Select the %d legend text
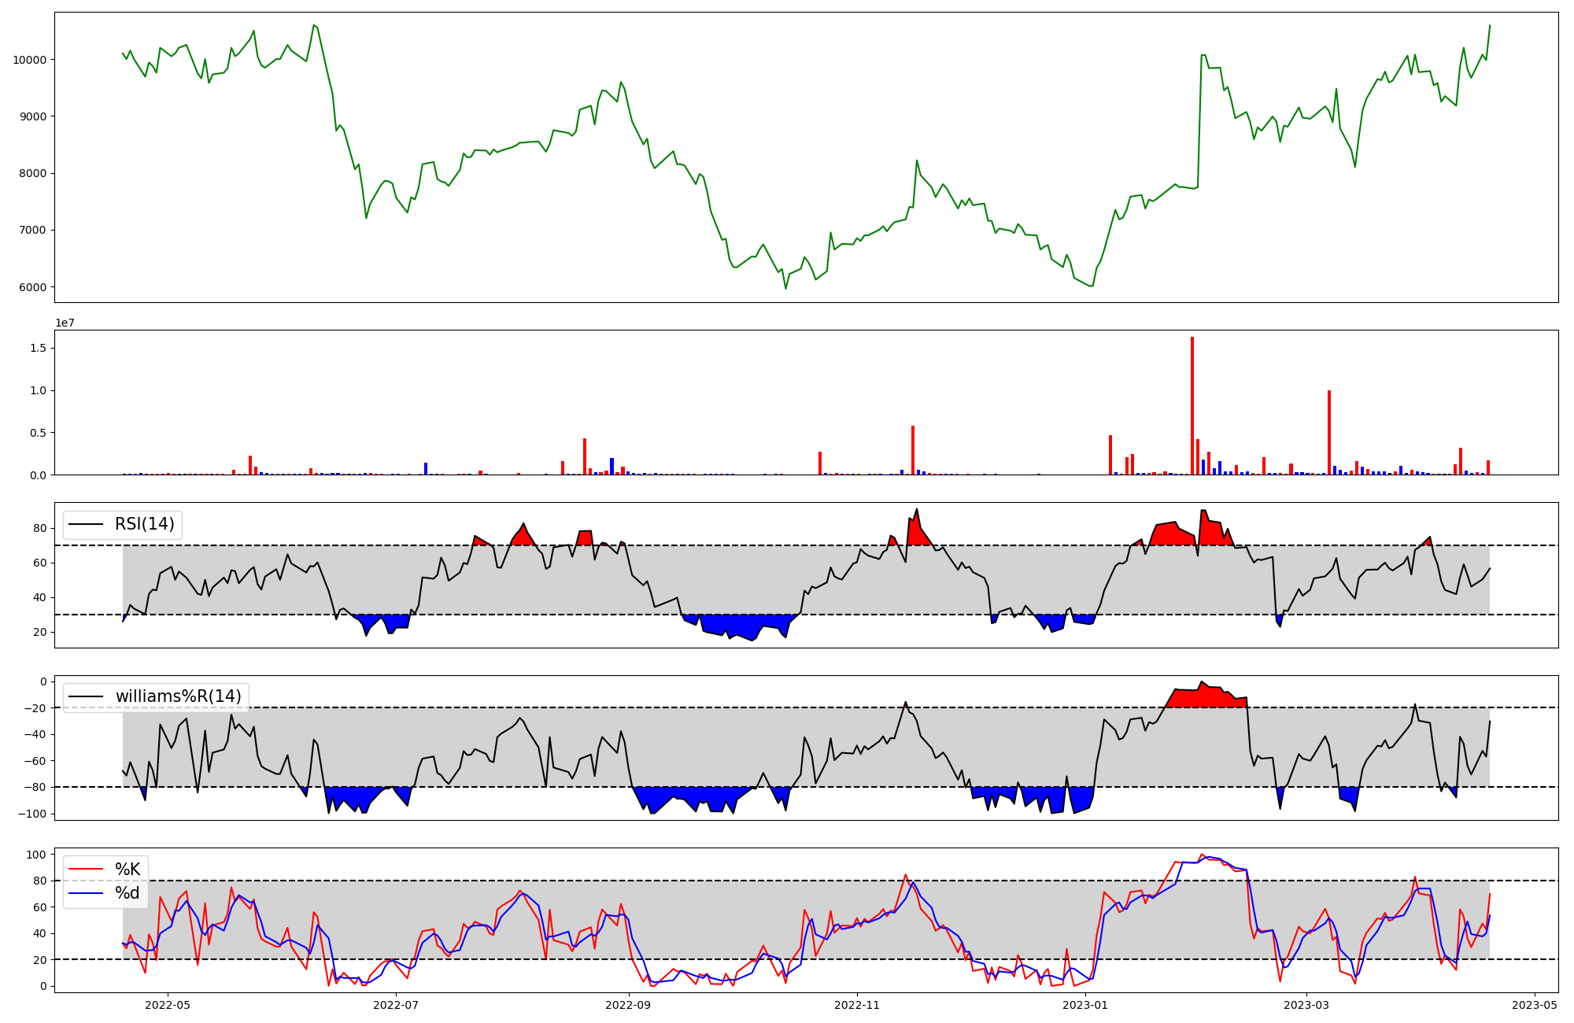Viewport: 1574px width, 1023px height. tap(127, 893)
